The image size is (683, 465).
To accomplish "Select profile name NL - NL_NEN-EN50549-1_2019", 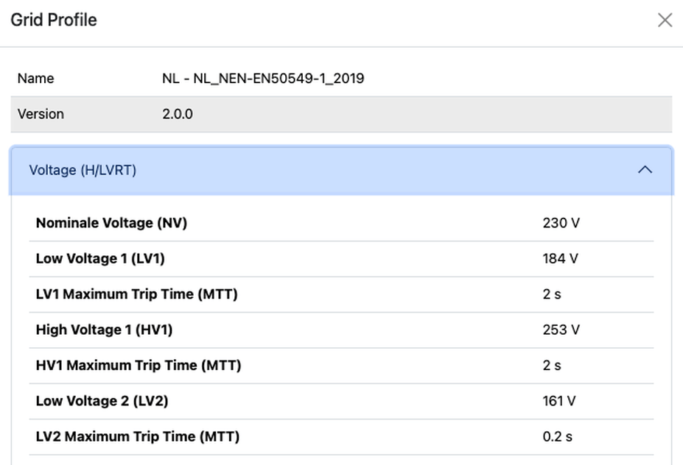I will 263,78.
